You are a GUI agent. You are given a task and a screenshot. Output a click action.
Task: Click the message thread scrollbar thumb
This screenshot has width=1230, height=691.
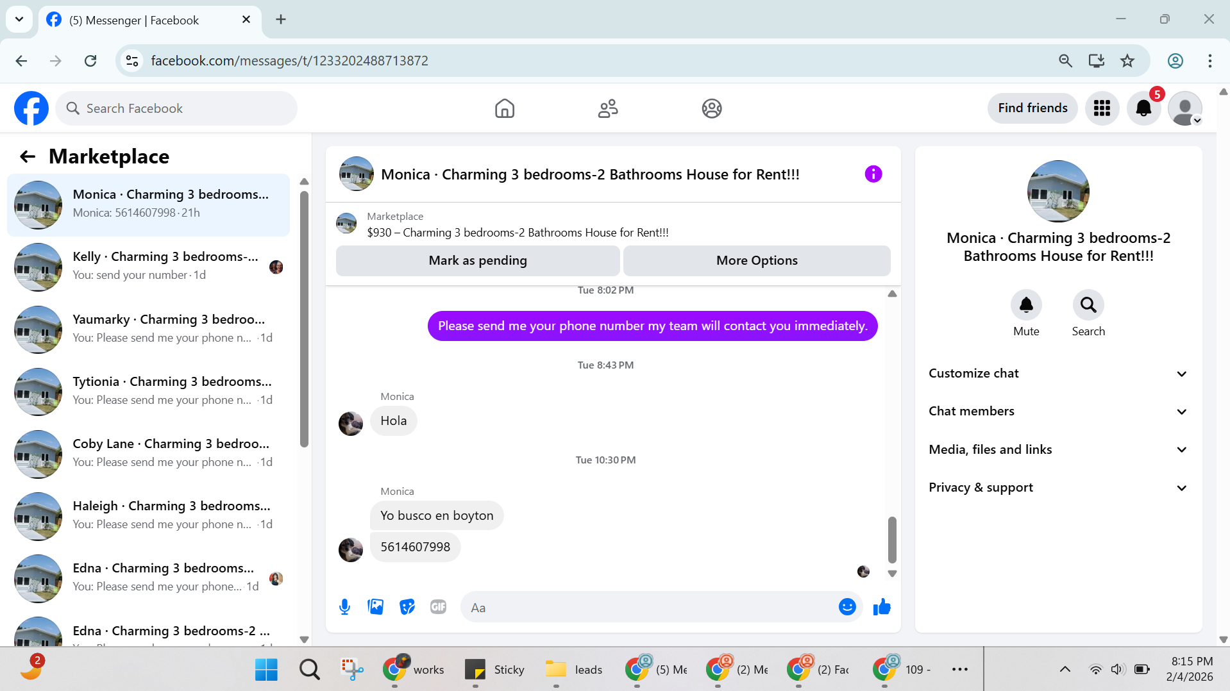point(892,540)
